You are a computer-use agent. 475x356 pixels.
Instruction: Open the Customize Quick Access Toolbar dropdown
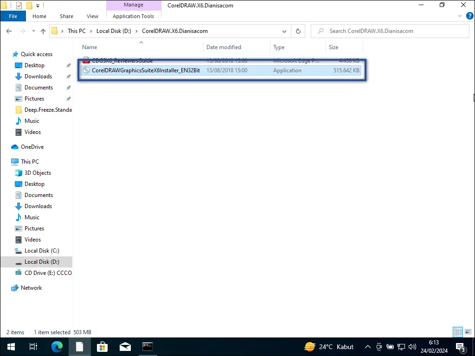click(x=37, y=5)
